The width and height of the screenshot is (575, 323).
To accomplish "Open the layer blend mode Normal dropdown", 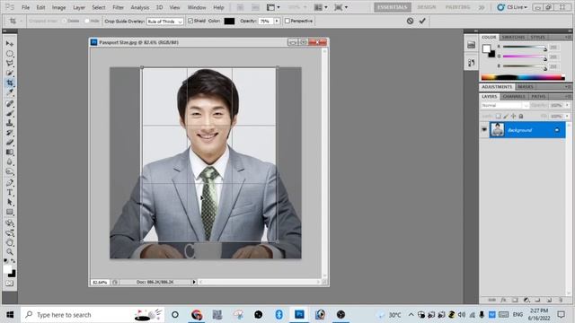I will coord(505,106).
